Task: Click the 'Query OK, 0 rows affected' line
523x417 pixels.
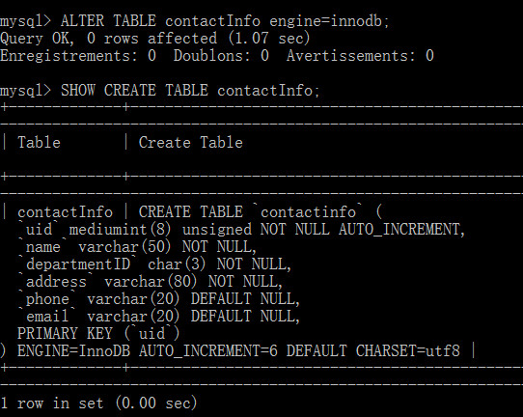Action: tap(155, 39)
